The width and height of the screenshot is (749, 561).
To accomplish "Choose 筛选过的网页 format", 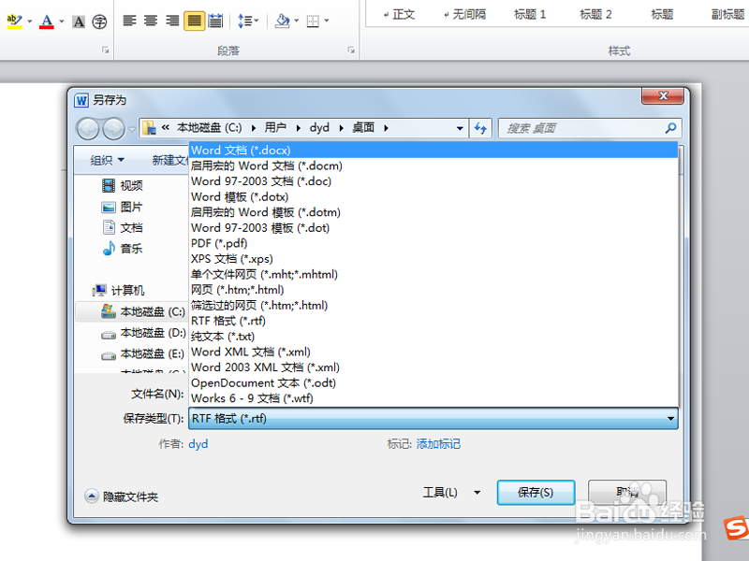I will click(x=433, y=306).
